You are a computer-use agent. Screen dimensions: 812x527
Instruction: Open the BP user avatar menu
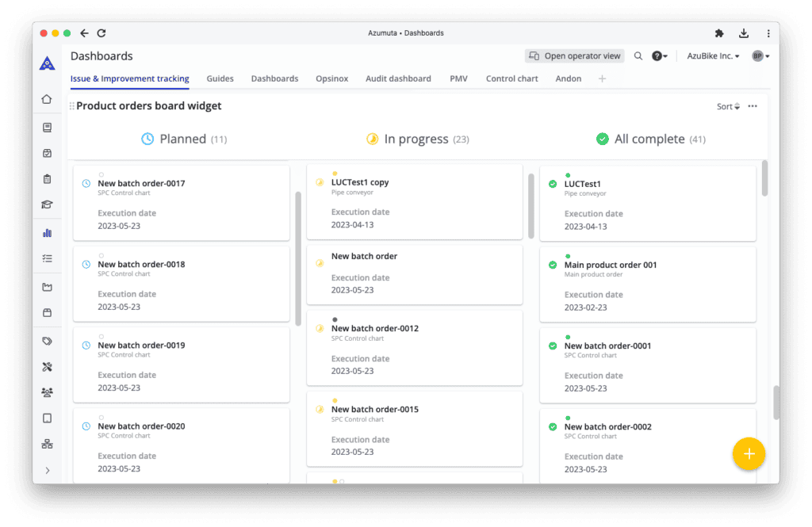(x=760, y=56)
